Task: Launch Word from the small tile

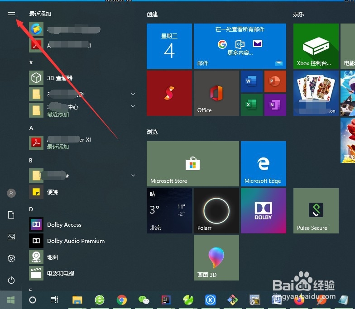Action: click(252, 81)
